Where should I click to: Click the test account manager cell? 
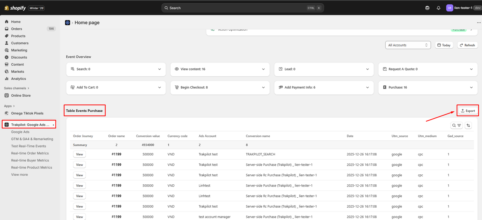point(214,217)
